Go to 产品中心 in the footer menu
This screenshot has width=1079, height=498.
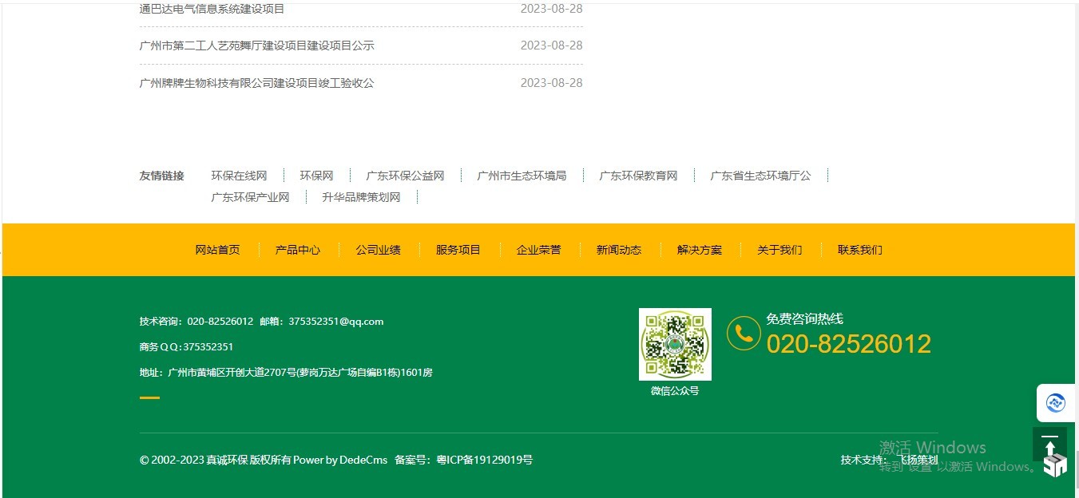298,250
